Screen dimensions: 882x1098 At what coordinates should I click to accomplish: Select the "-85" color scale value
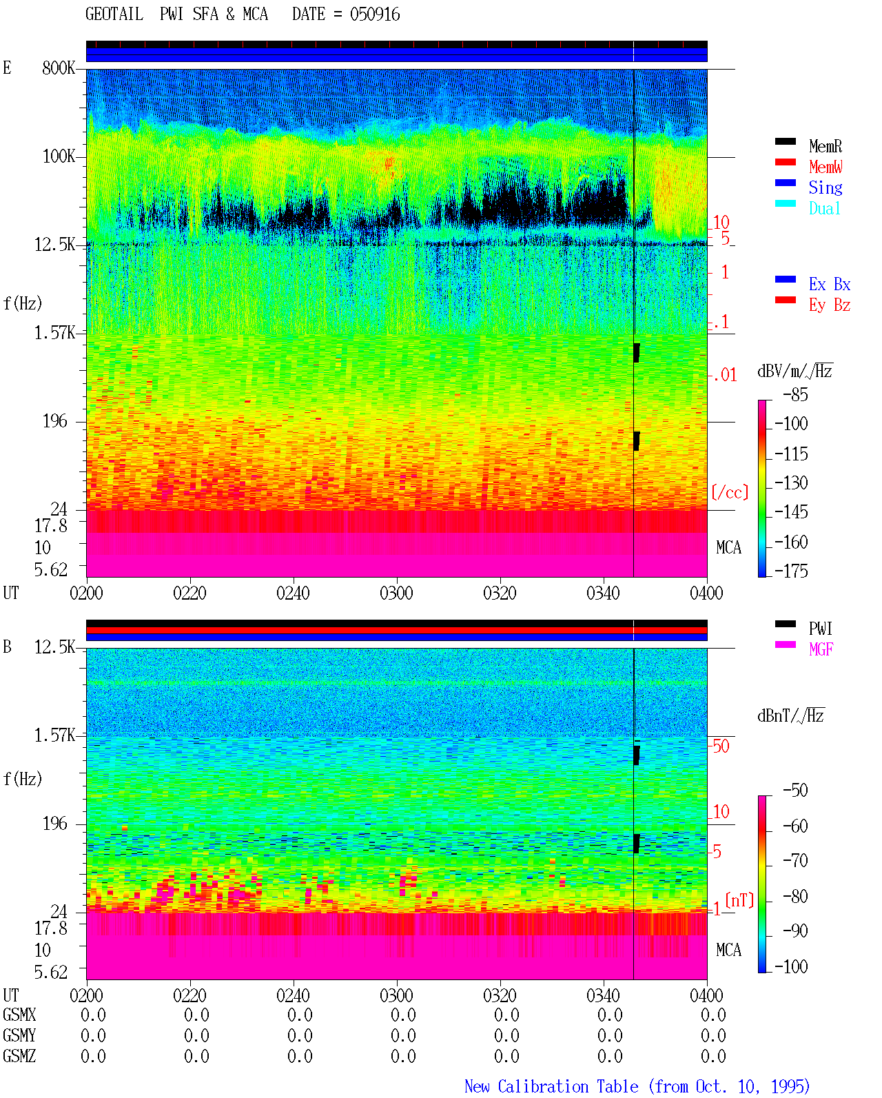(795, 395)
